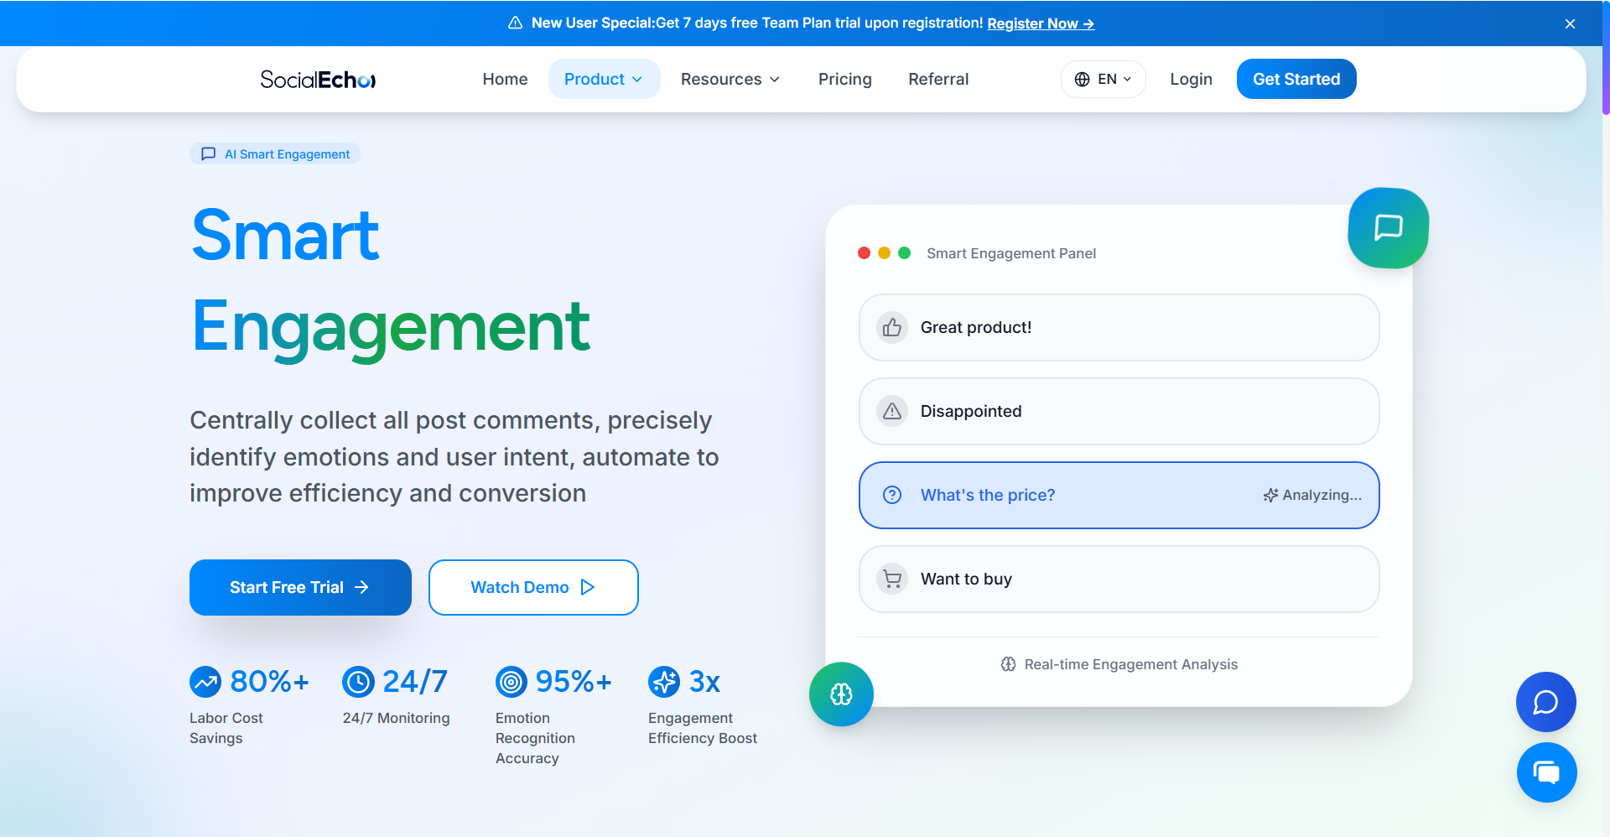Click the cart icon beside Want to buy
Viewport: 1610px width, 837px height.
[892, 579]
